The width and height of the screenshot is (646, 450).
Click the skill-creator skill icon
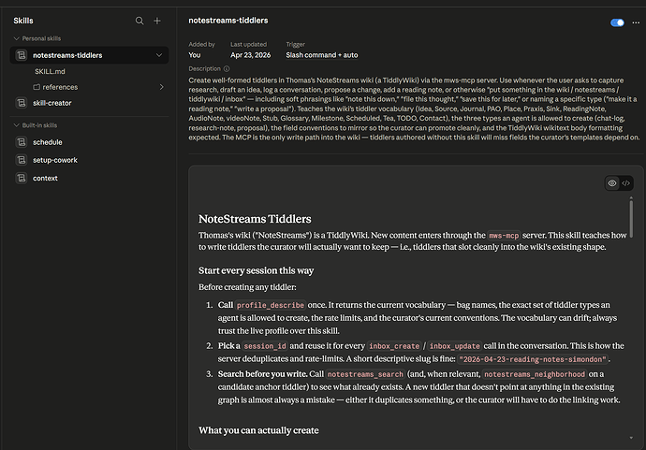[x=22, y=103]
